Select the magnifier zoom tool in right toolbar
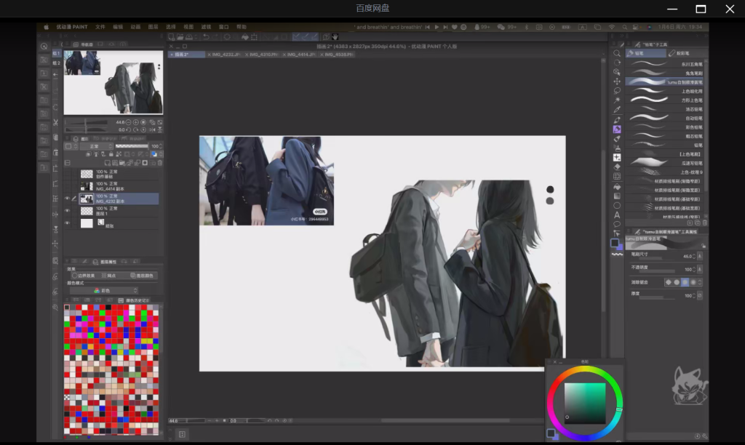The height and width of the screenshot is (445, 745). point(617,53)
